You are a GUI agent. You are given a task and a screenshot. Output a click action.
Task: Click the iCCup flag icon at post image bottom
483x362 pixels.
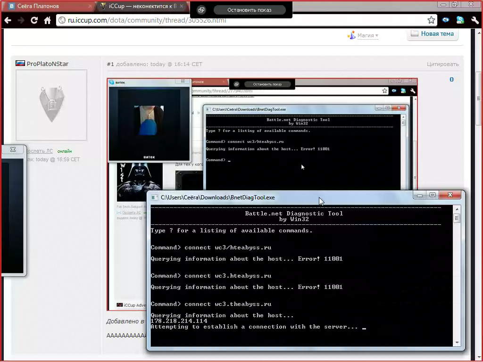(119, 305)
